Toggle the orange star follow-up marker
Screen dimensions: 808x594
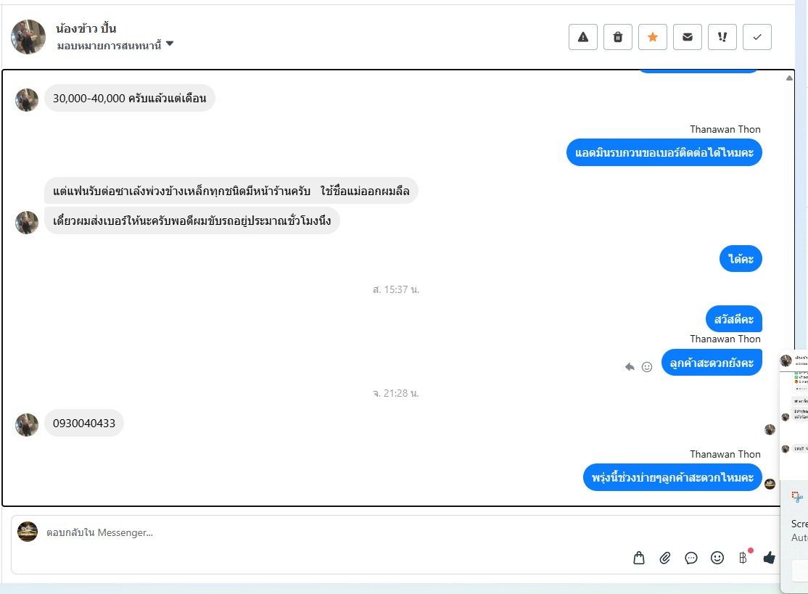click(652, 37)
